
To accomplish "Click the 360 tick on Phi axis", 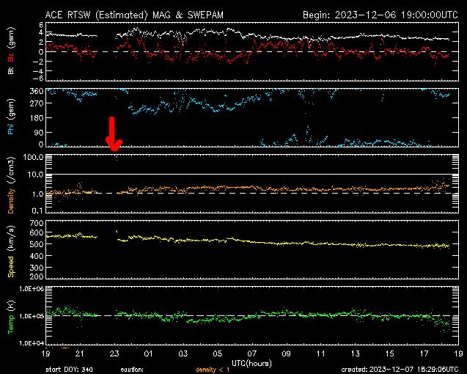I will [x=32, y=91].
